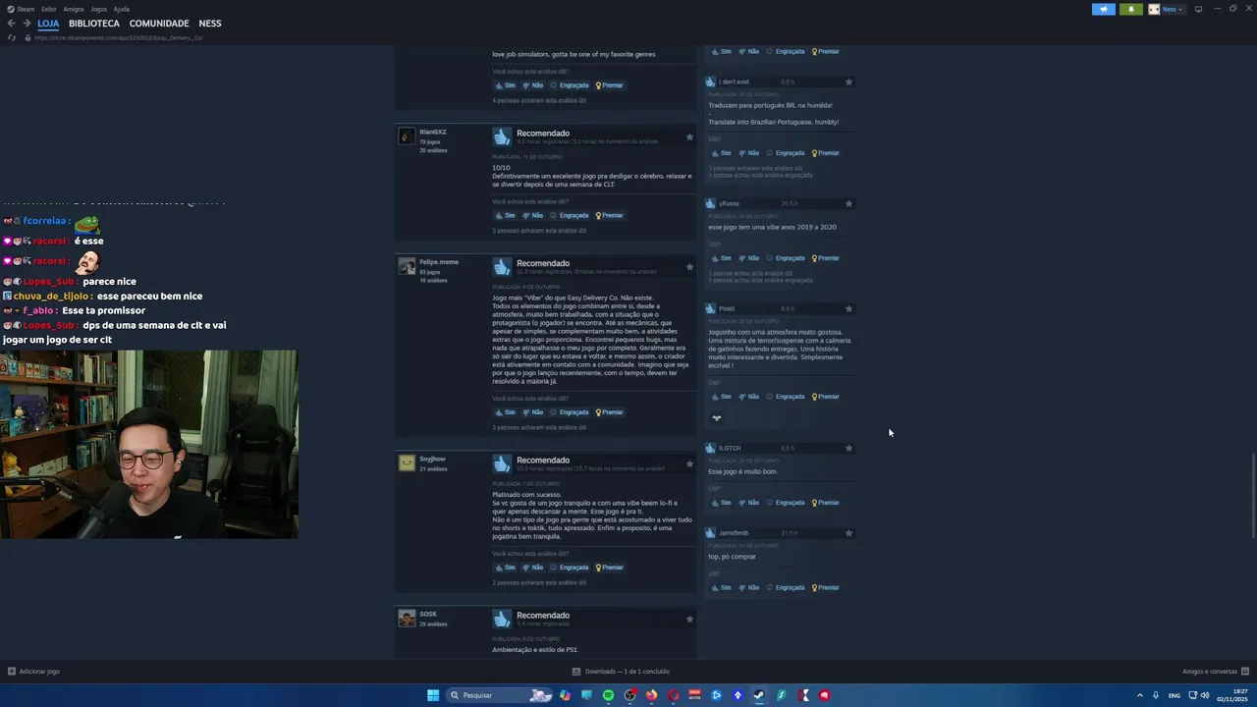Click the star icon on Posst's review
The height and width of the screenshot is (707, 1257).
click(848, 308)
